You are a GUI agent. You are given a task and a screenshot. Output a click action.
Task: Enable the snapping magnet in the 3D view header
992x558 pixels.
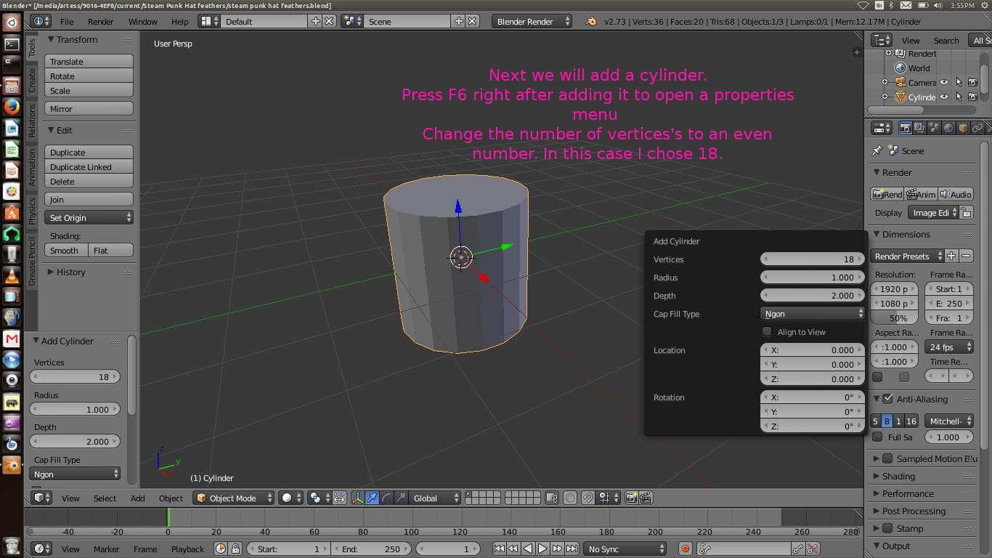(587, 498)
